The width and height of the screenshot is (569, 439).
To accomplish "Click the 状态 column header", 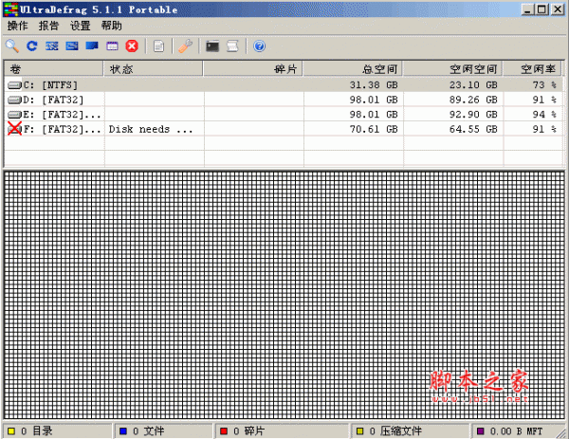I will 153,69.
